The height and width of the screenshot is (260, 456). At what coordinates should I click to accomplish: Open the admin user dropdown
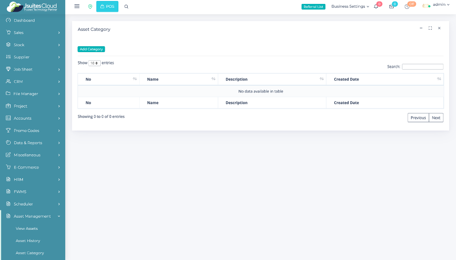[438, 5]
